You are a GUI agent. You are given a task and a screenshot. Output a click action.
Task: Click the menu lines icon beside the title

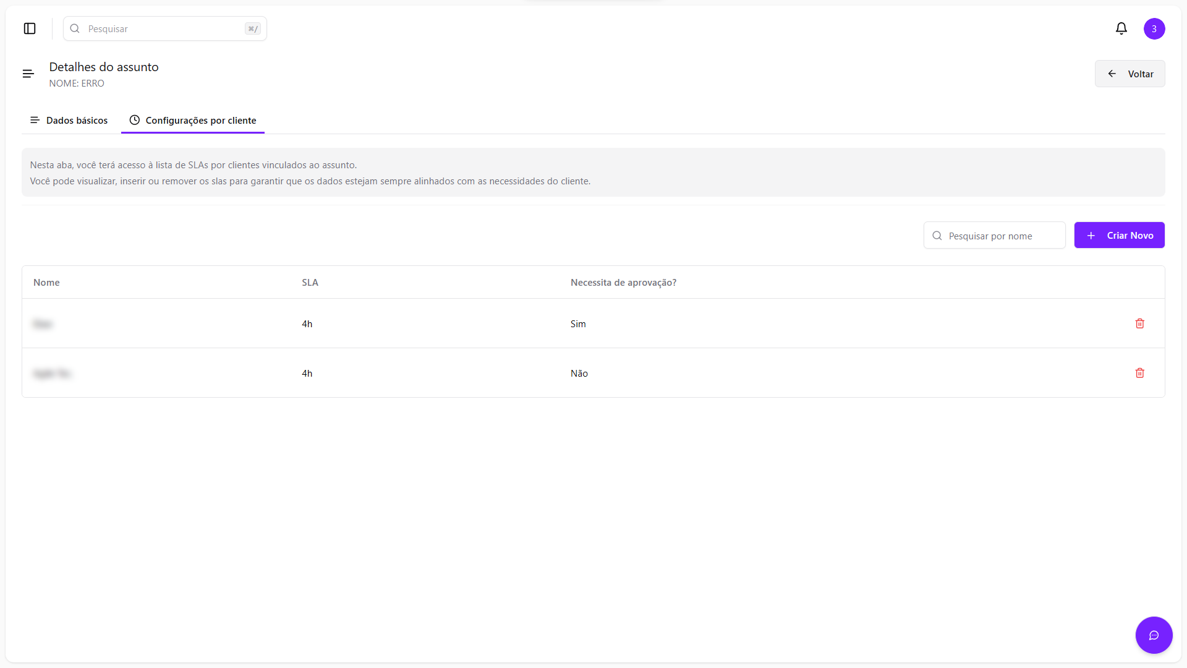(x=28, y=74)
